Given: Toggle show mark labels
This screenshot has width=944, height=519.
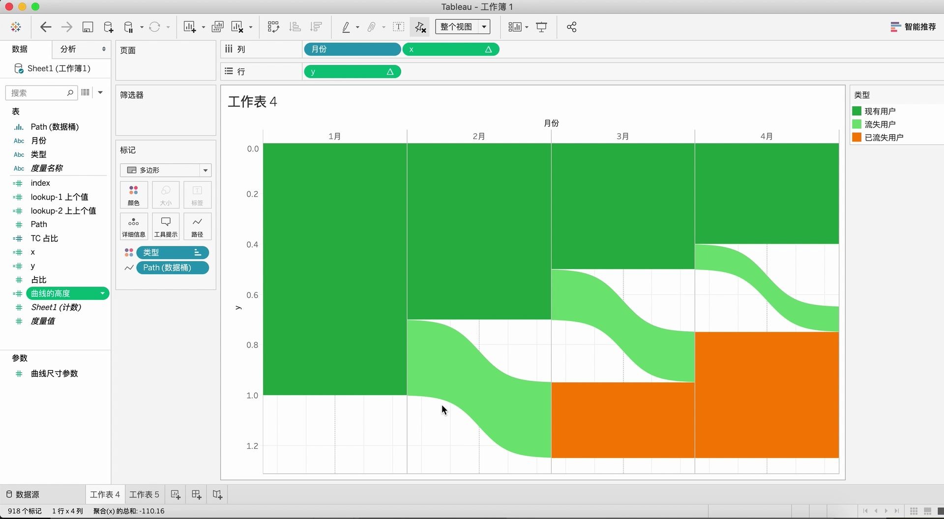Looking at the screenshot, I should tap(399, 27).
